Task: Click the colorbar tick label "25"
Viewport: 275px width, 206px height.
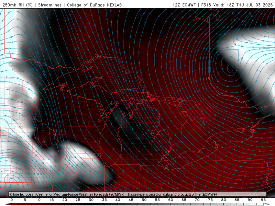Action: coord(78,200)
